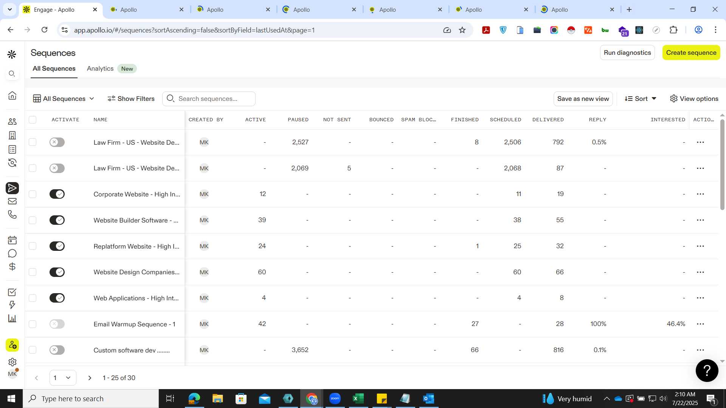Open Excel from the taskbar
726x408 pixels.
tap(358, 399)
